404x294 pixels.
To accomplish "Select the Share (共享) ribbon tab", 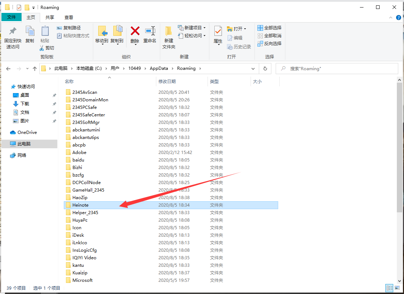I will coord(50,17).
